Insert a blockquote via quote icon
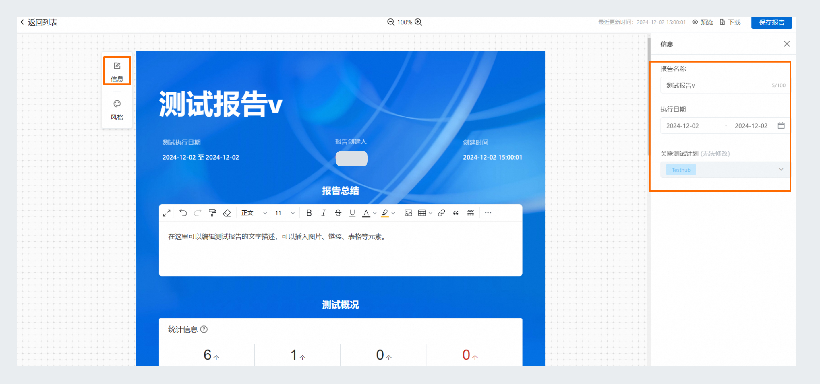The image size is (820, 384). coord(456,213)
